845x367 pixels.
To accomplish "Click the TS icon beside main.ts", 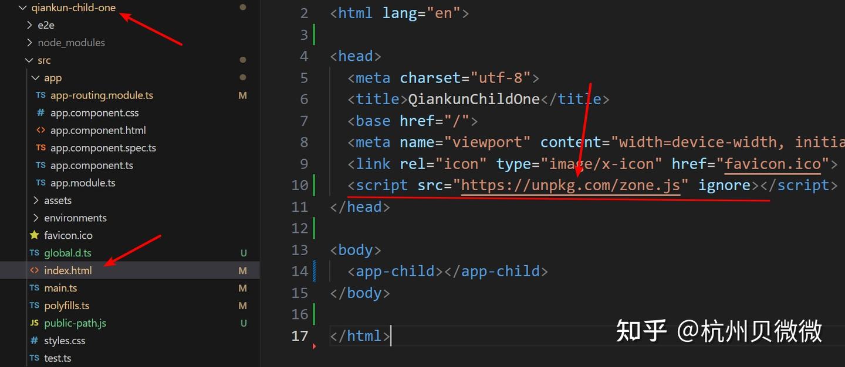I will pyautogui.click(x=34, y=288).
